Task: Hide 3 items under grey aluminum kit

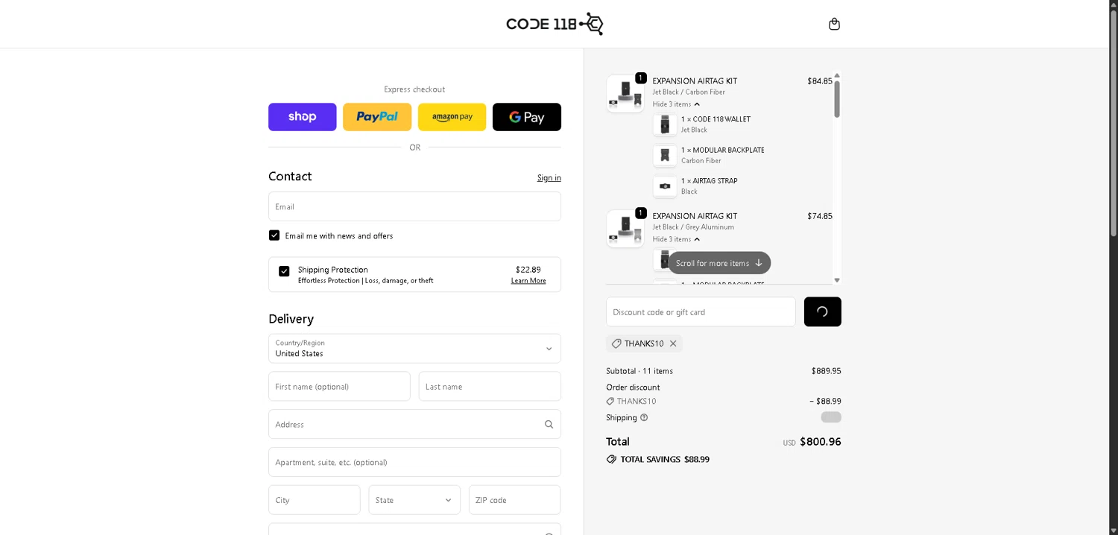Action: pyautogui.click(x=676, y=239)
